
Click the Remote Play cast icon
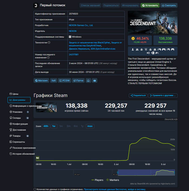pos(148,53)
